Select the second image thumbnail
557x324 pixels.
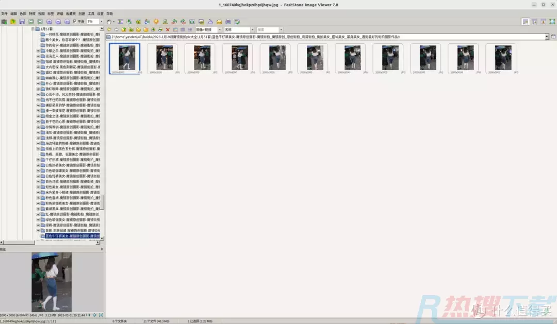(162, 57)
